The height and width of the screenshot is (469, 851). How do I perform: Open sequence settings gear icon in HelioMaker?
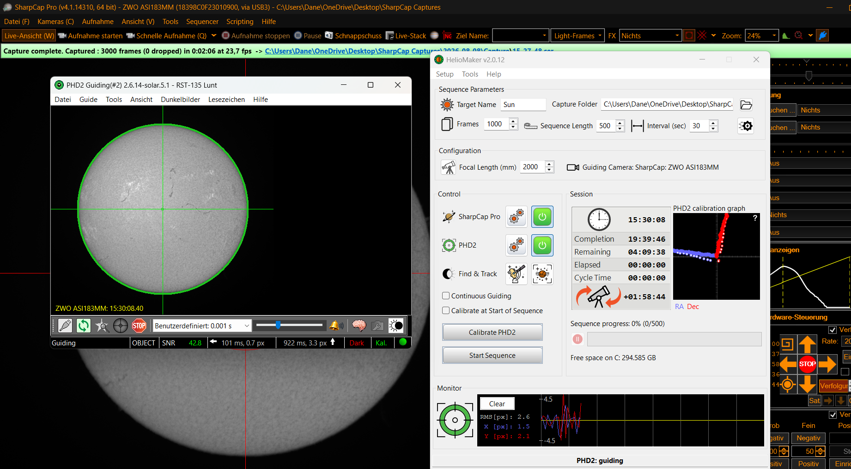coord(746,126)
